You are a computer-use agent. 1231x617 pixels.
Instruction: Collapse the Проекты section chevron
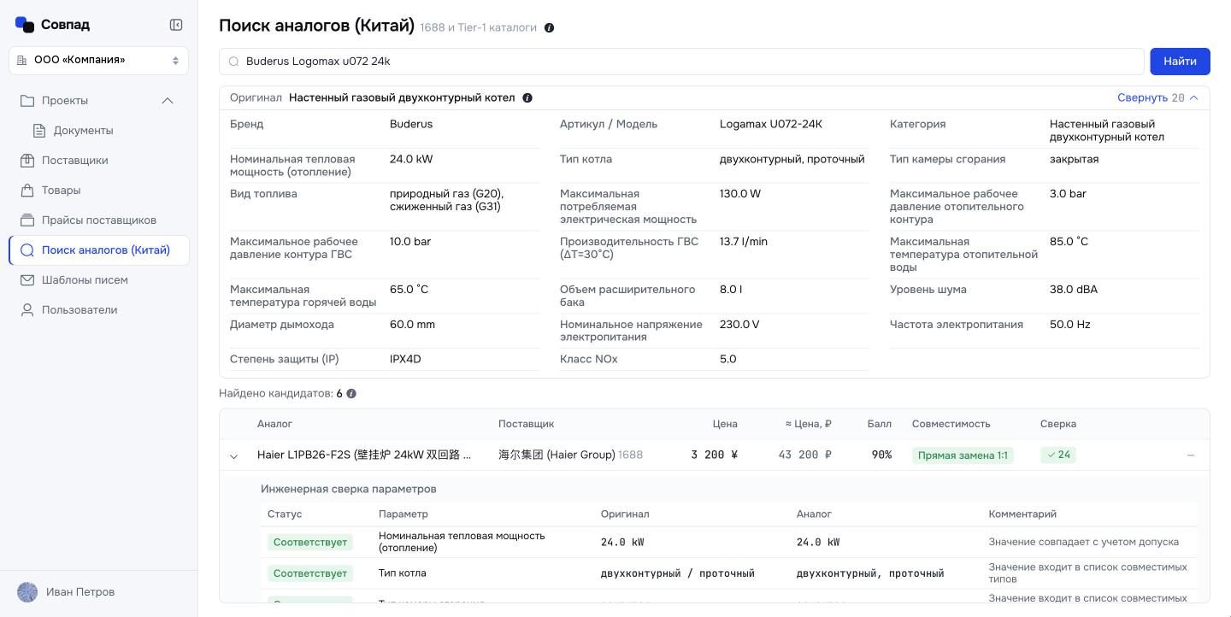pyautogui.click(x=168, y=101)
